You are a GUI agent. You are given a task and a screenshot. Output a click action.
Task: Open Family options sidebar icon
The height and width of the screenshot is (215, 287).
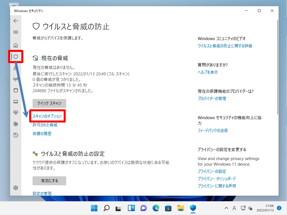pyautogui.click(x=16, y=124)
